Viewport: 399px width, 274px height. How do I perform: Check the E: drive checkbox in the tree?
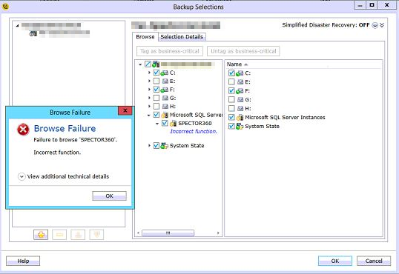click(156, 81)
